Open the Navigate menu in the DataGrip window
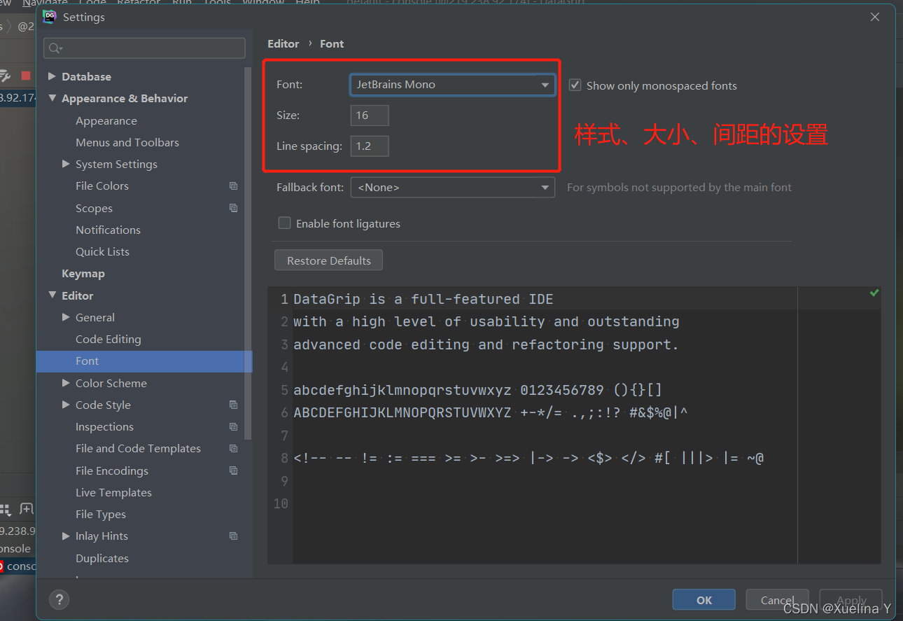The height and width of the screenshot is (621, 903). [x=45, y=3]
